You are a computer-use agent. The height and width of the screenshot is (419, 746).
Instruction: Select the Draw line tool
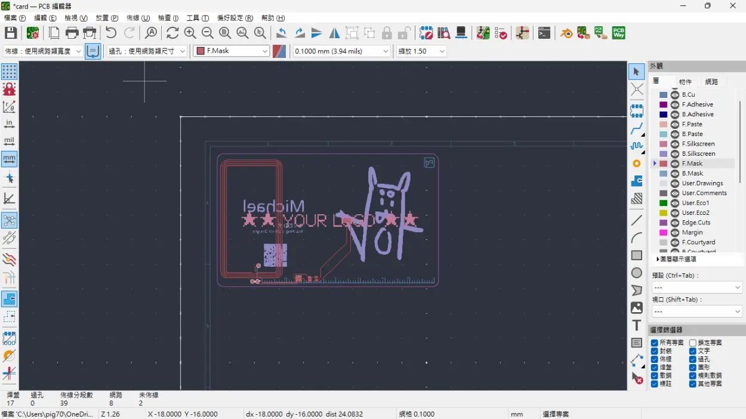pyautogui.click(x=637, y=220)
